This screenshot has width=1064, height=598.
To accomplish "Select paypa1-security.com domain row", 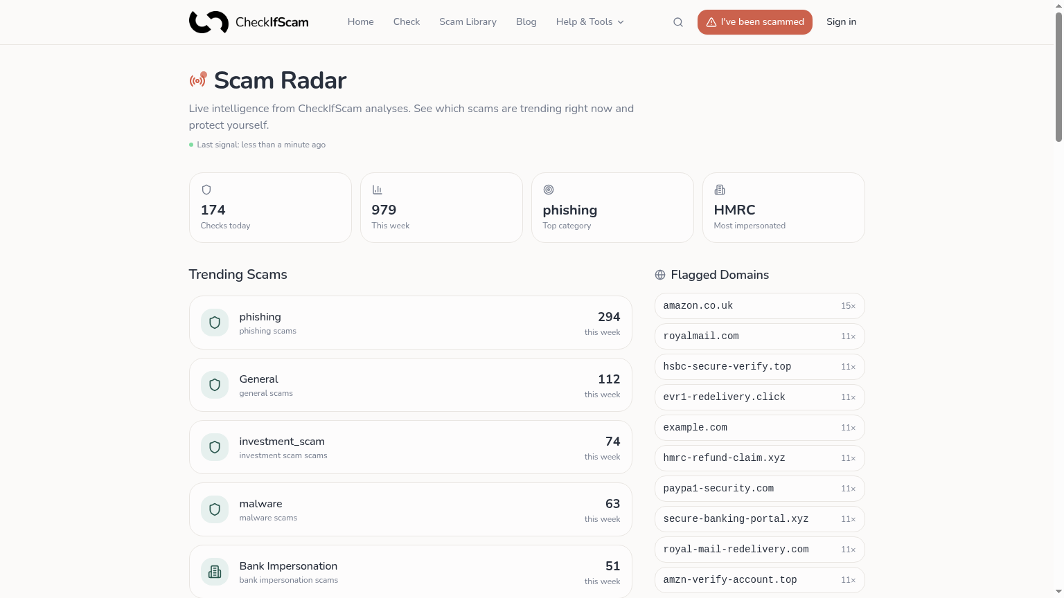I will (760, 489).
